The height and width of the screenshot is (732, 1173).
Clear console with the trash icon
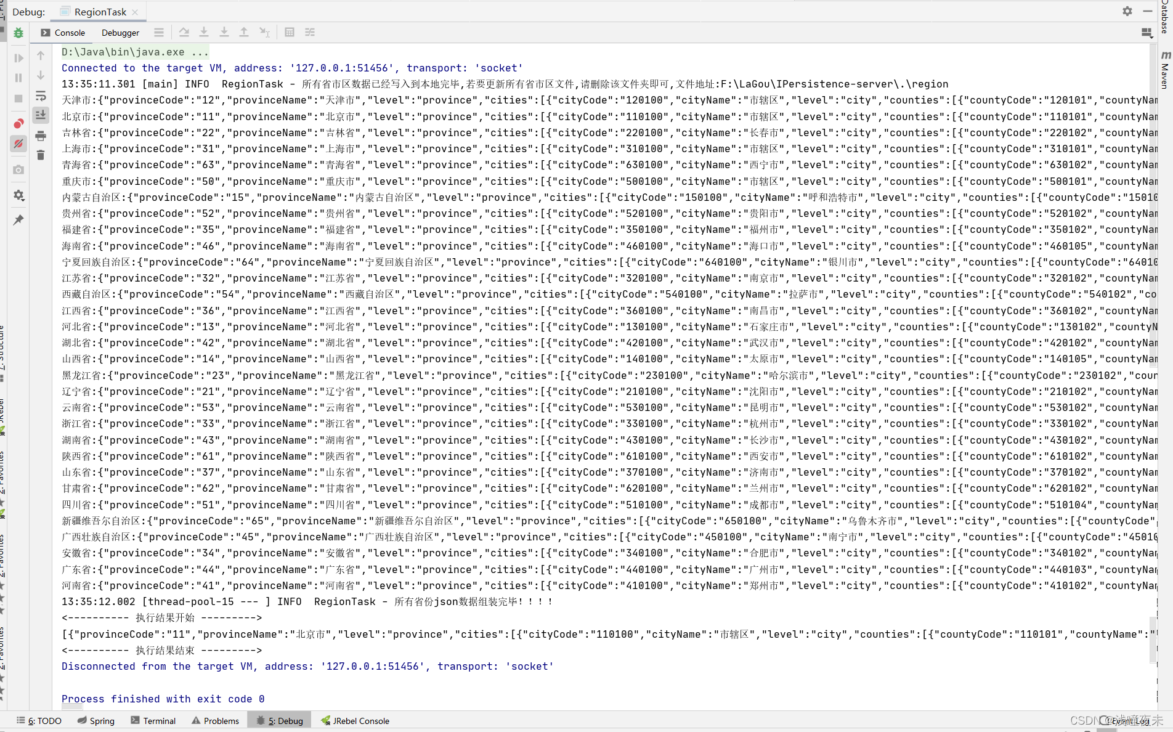tap(41, 155)
